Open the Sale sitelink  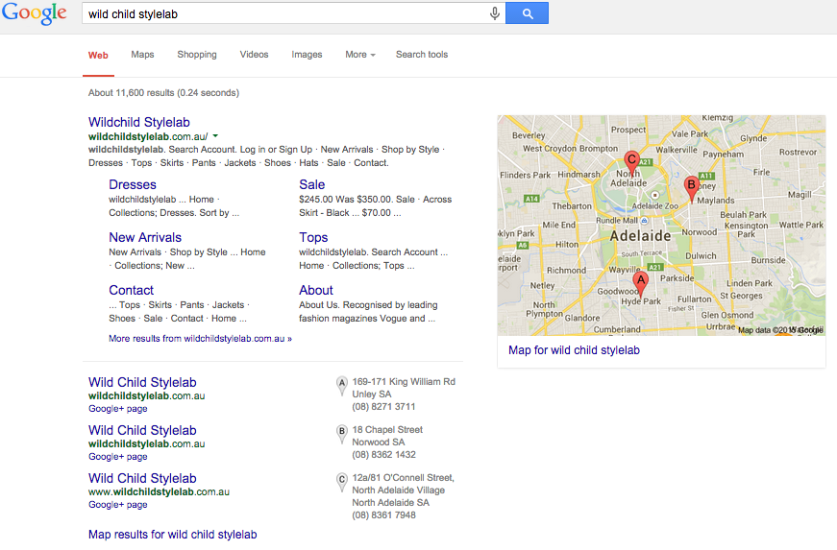pos(311,184)
